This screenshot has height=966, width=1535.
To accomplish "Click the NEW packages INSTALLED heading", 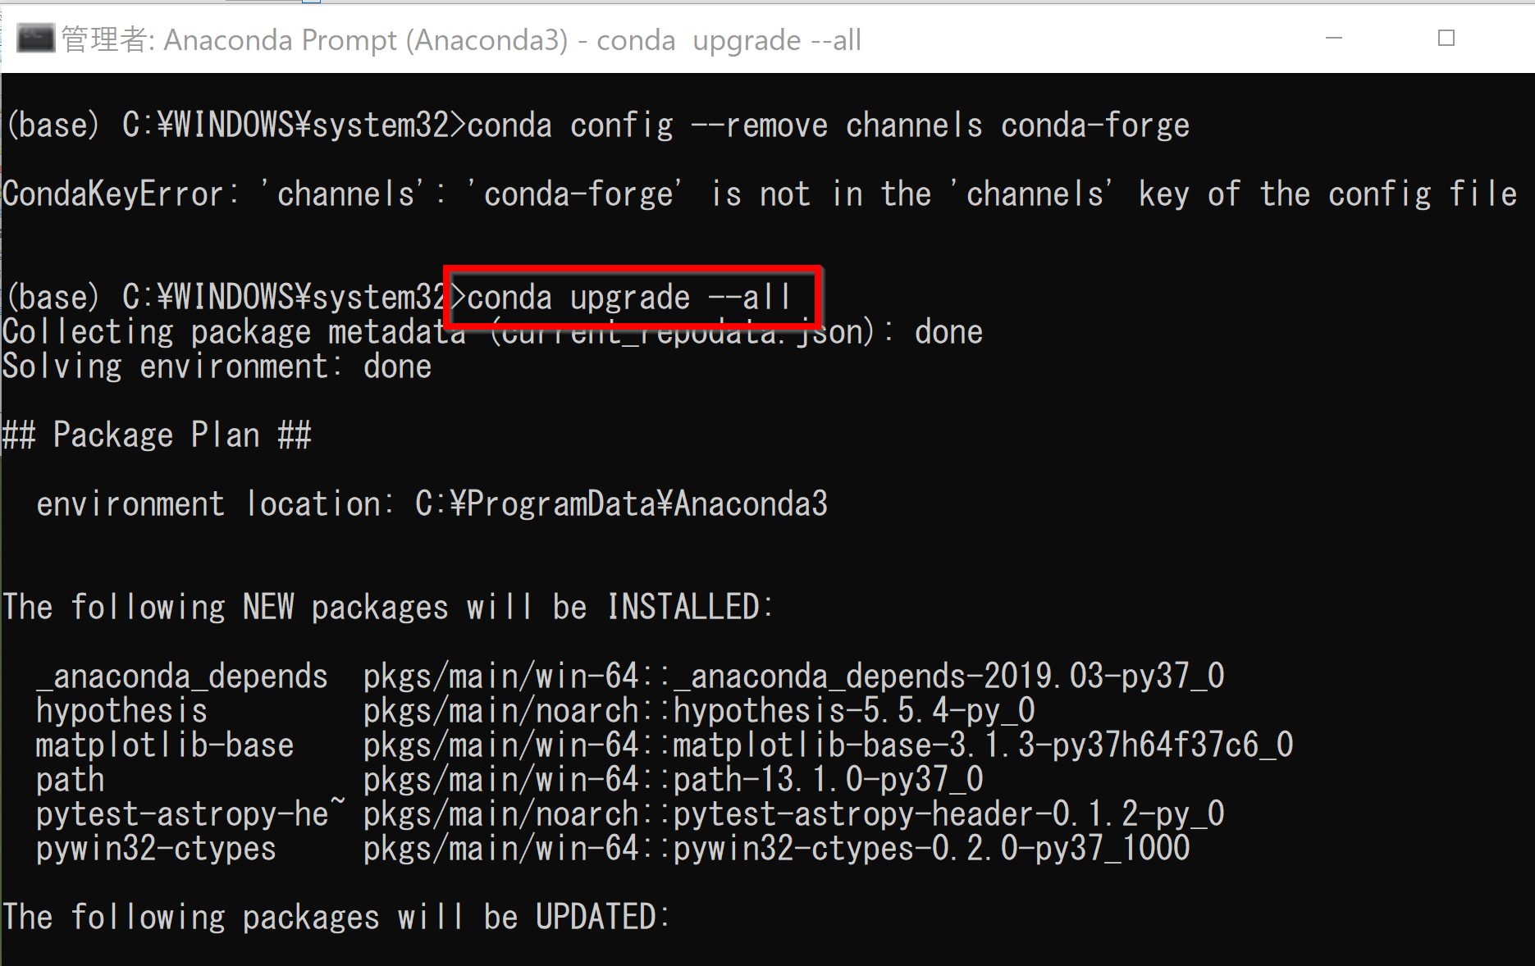I will (388, 608).
